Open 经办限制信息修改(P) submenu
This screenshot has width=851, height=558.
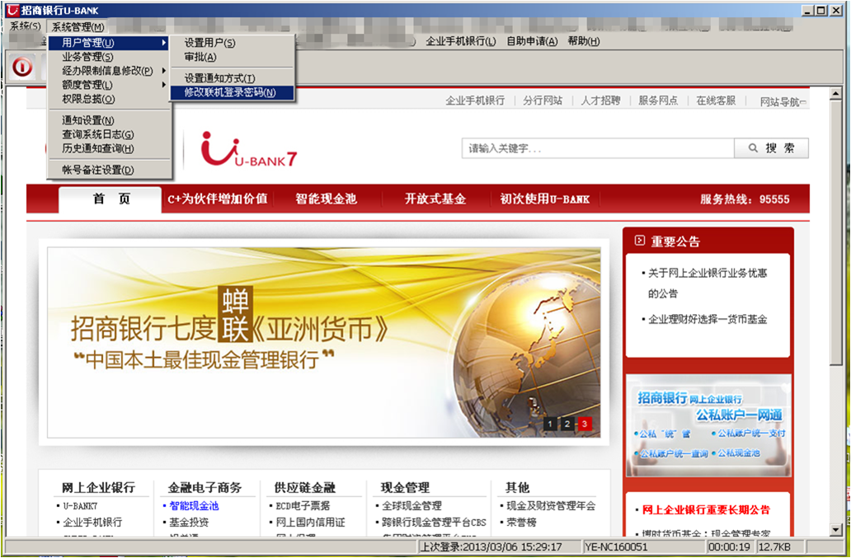click(109, 71)
